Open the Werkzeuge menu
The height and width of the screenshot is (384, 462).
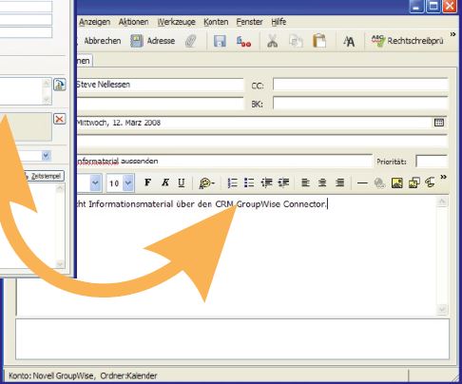tap(177, 22)
